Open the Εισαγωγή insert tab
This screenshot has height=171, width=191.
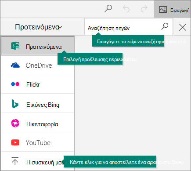coord(172,9)
